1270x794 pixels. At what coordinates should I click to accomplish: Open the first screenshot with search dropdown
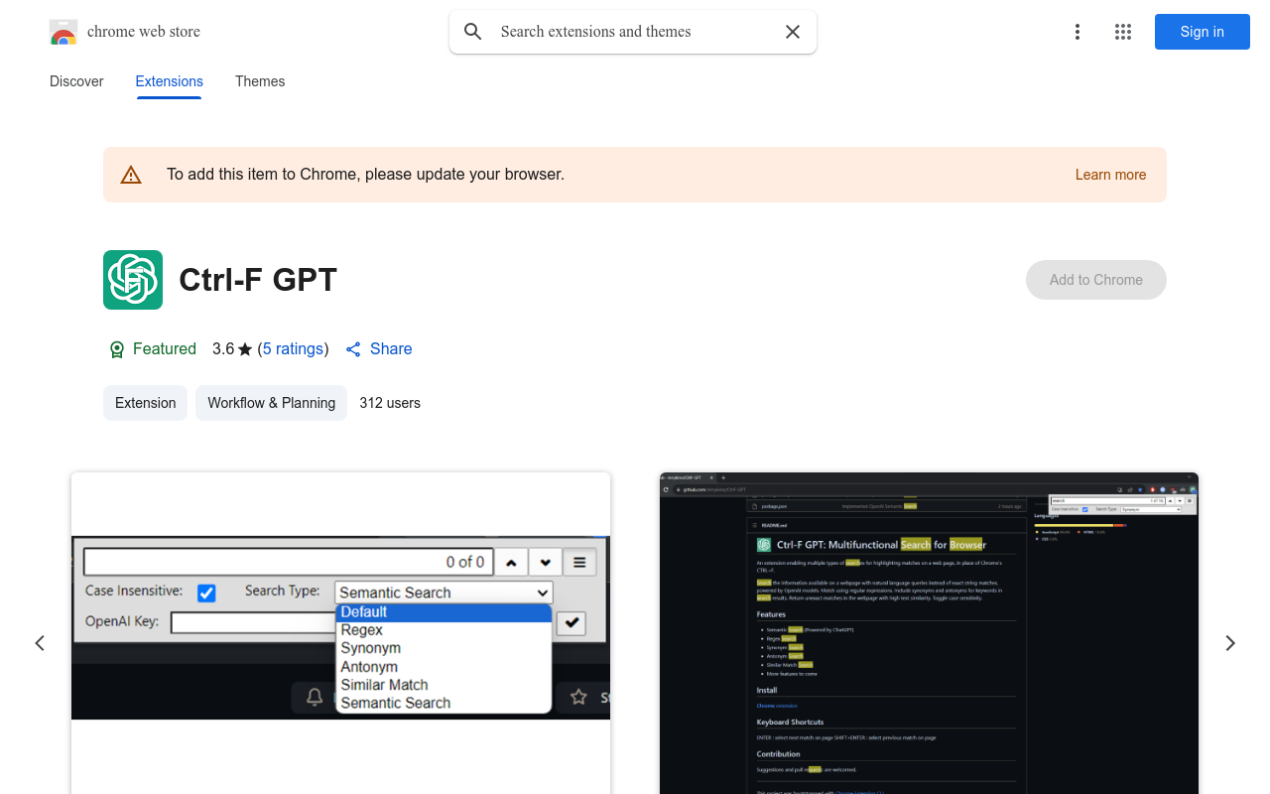340,633
